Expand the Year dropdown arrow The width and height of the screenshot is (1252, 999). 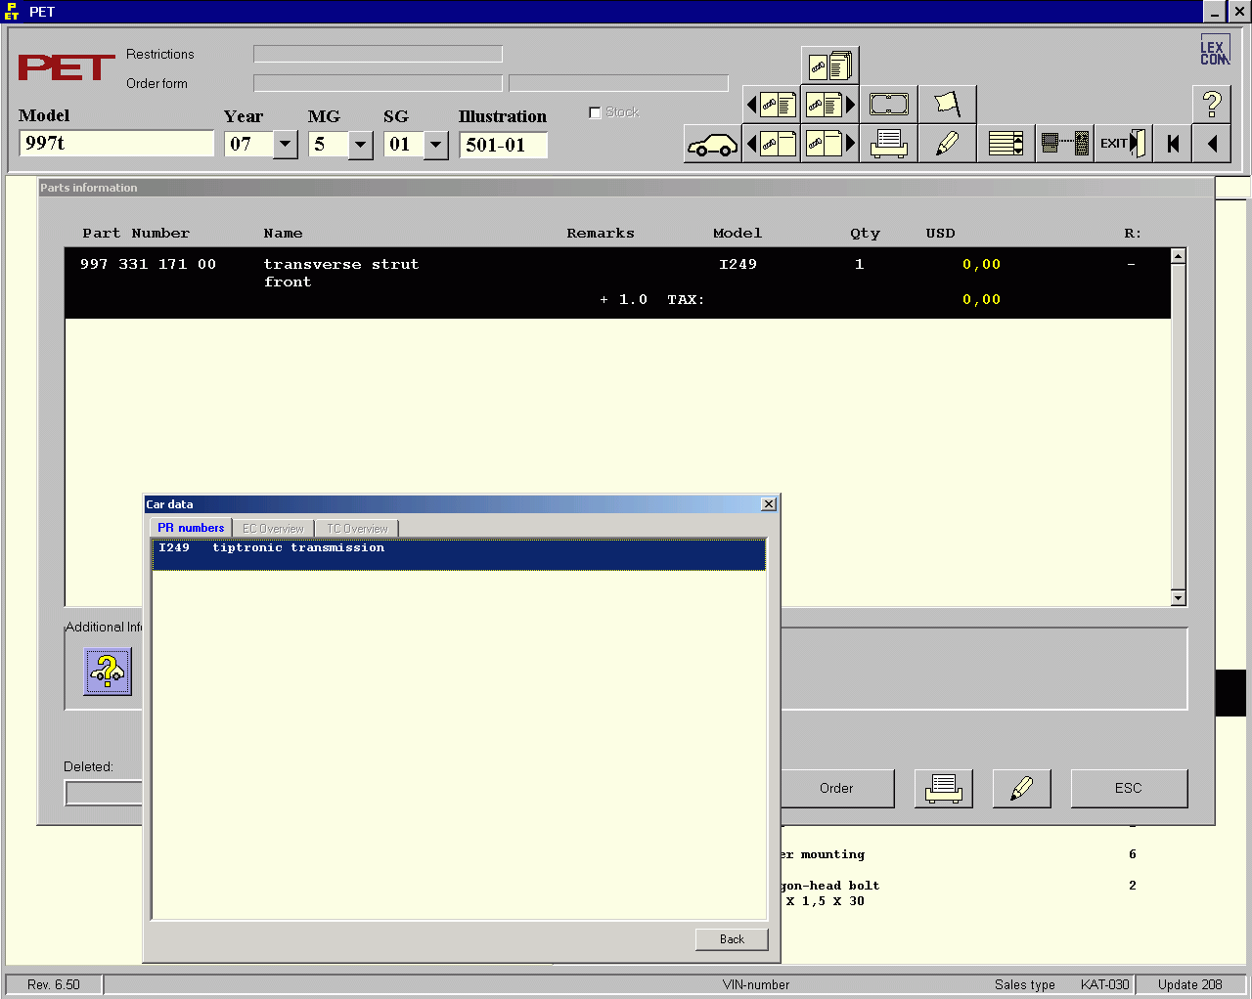pos(286,145)
